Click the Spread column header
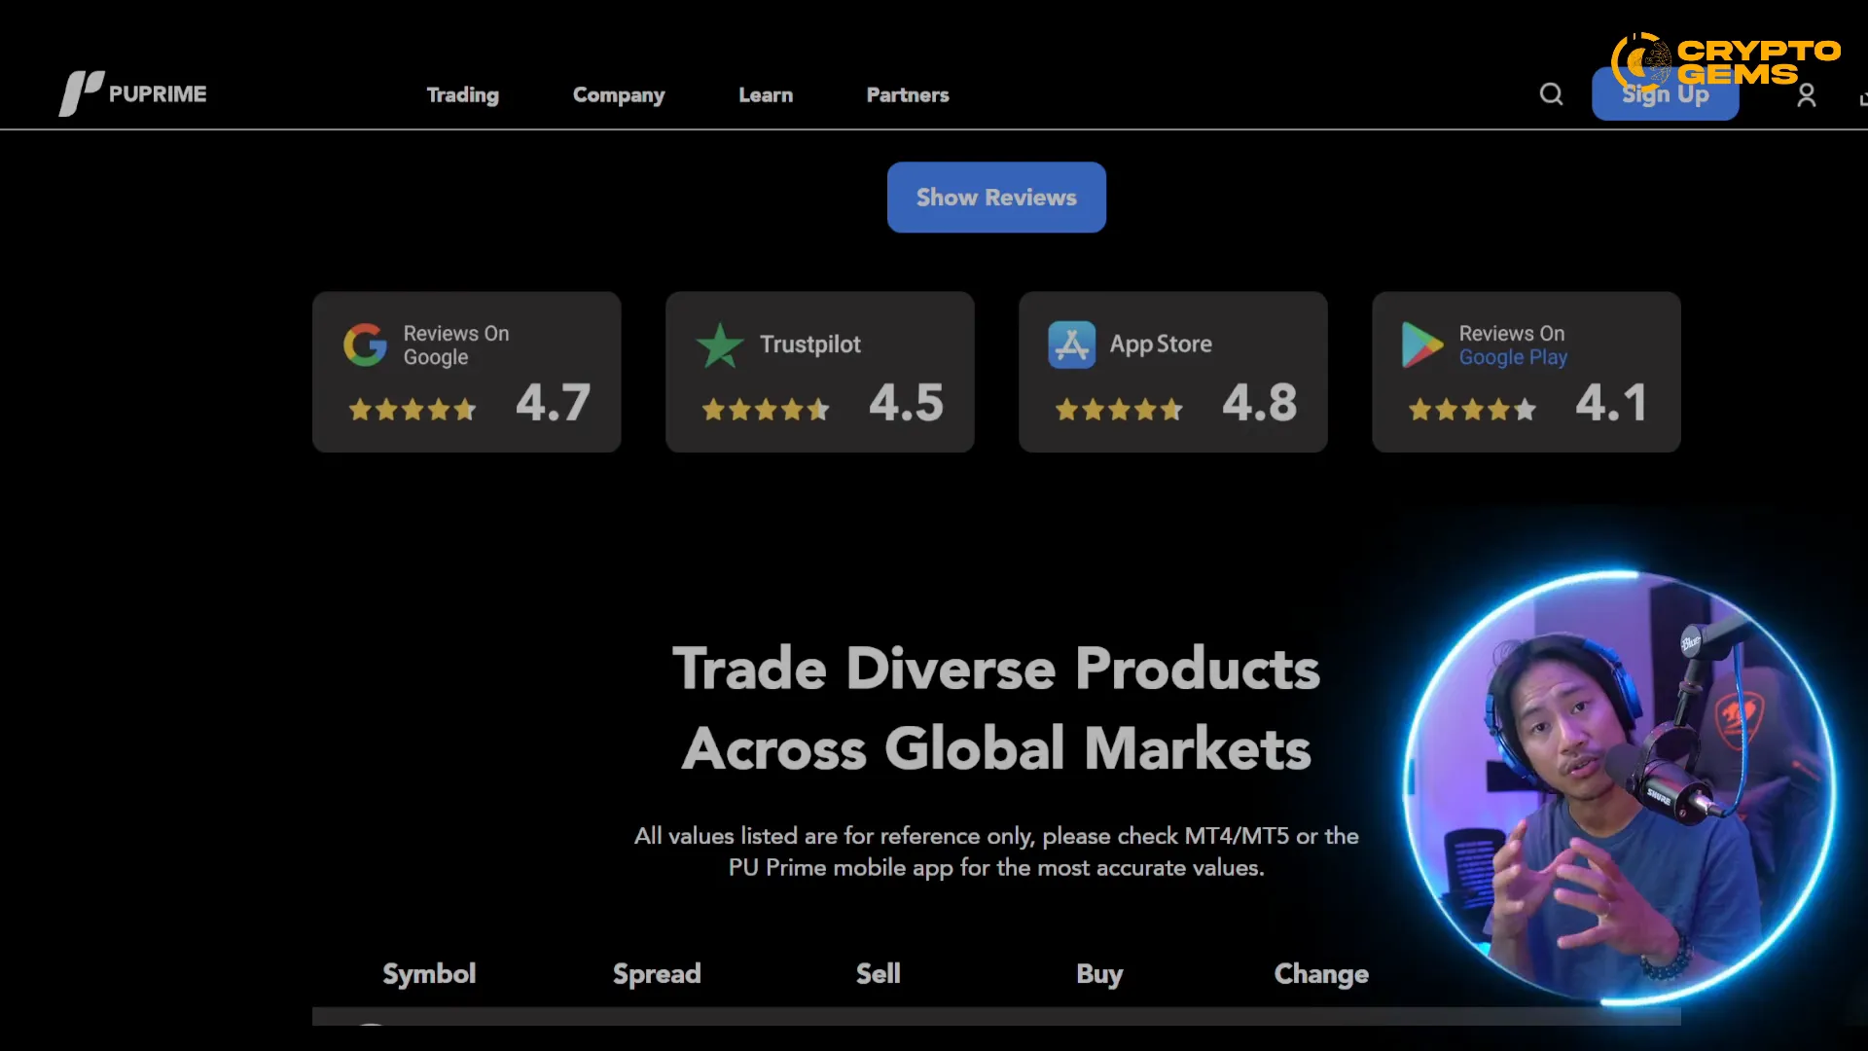Viewport: 1868px width, 1051px height. tap(657, 973)
